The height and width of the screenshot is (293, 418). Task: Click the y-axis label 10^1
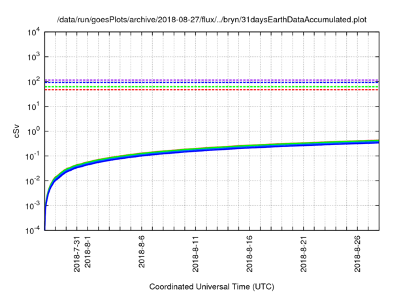click(34, 106)
